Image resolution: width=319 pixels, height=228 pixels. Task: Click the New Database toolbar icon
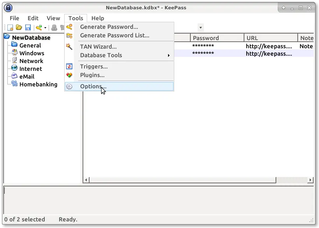[11, 28]
